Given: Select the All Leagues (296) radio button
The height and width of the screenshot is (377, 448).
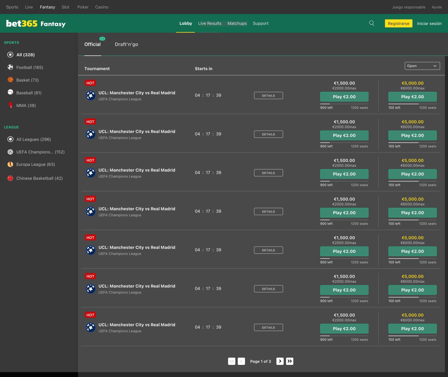Looking at the screenshot, I should pos(10,139).
